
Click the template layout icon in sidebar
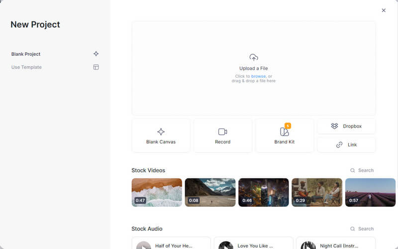click(96, 67)
